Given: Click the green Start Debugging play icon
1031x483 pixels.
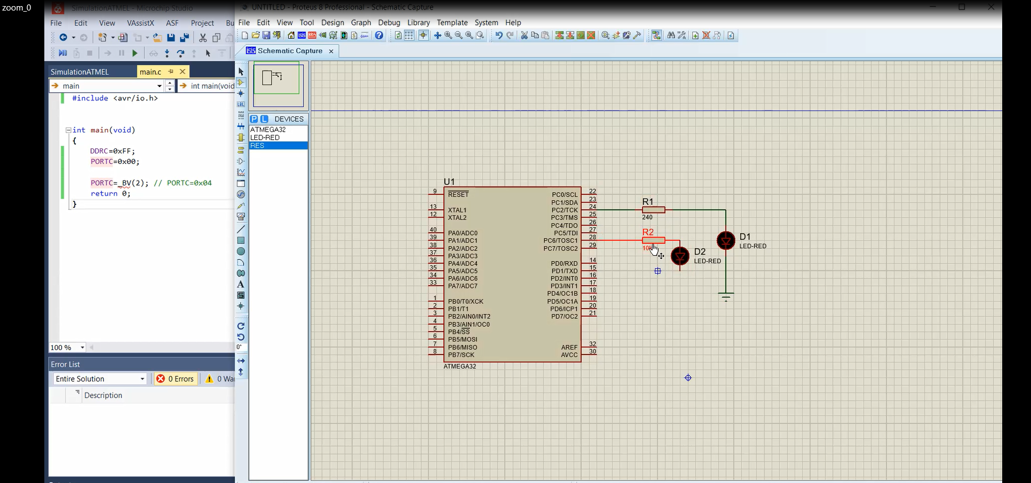Looking at the screenshot, I should [x=135, y=53].
